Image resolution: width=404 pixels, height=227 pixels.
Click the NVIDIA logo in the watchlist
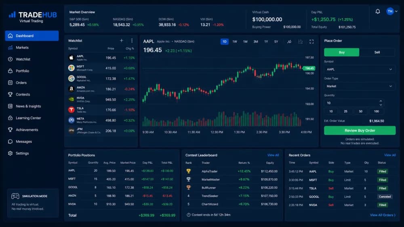coord(72,99)
